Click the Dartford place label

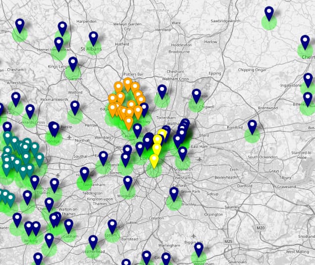point(245,186)
